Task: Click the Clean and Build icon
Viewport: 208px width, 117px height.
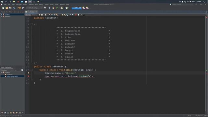Action: click(53, 8)
